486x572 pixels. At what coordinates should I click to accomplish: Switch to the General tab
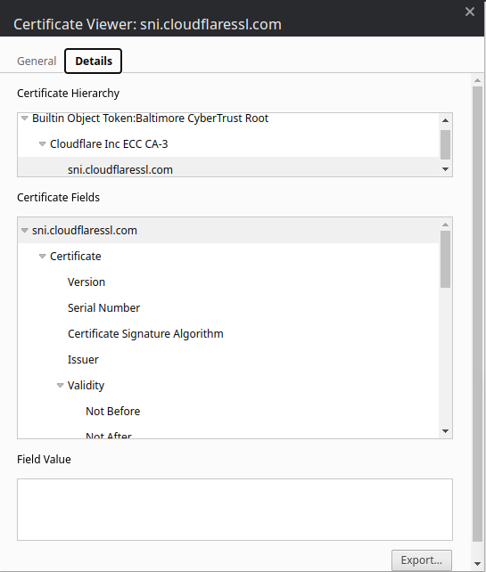(x=37, y=61)
